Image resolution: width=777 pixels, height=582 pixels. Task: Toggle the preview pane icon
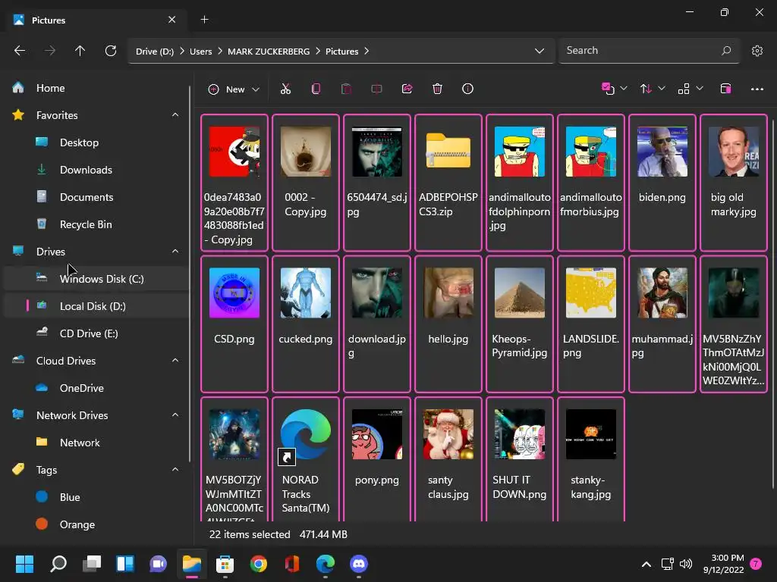pos(725,89)
